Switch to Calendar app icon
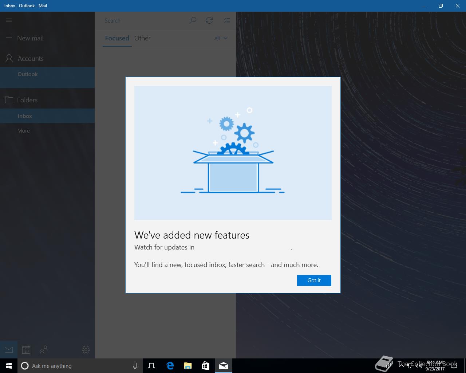Viewport: 466px width, 373px height. [x=26, y=350]
